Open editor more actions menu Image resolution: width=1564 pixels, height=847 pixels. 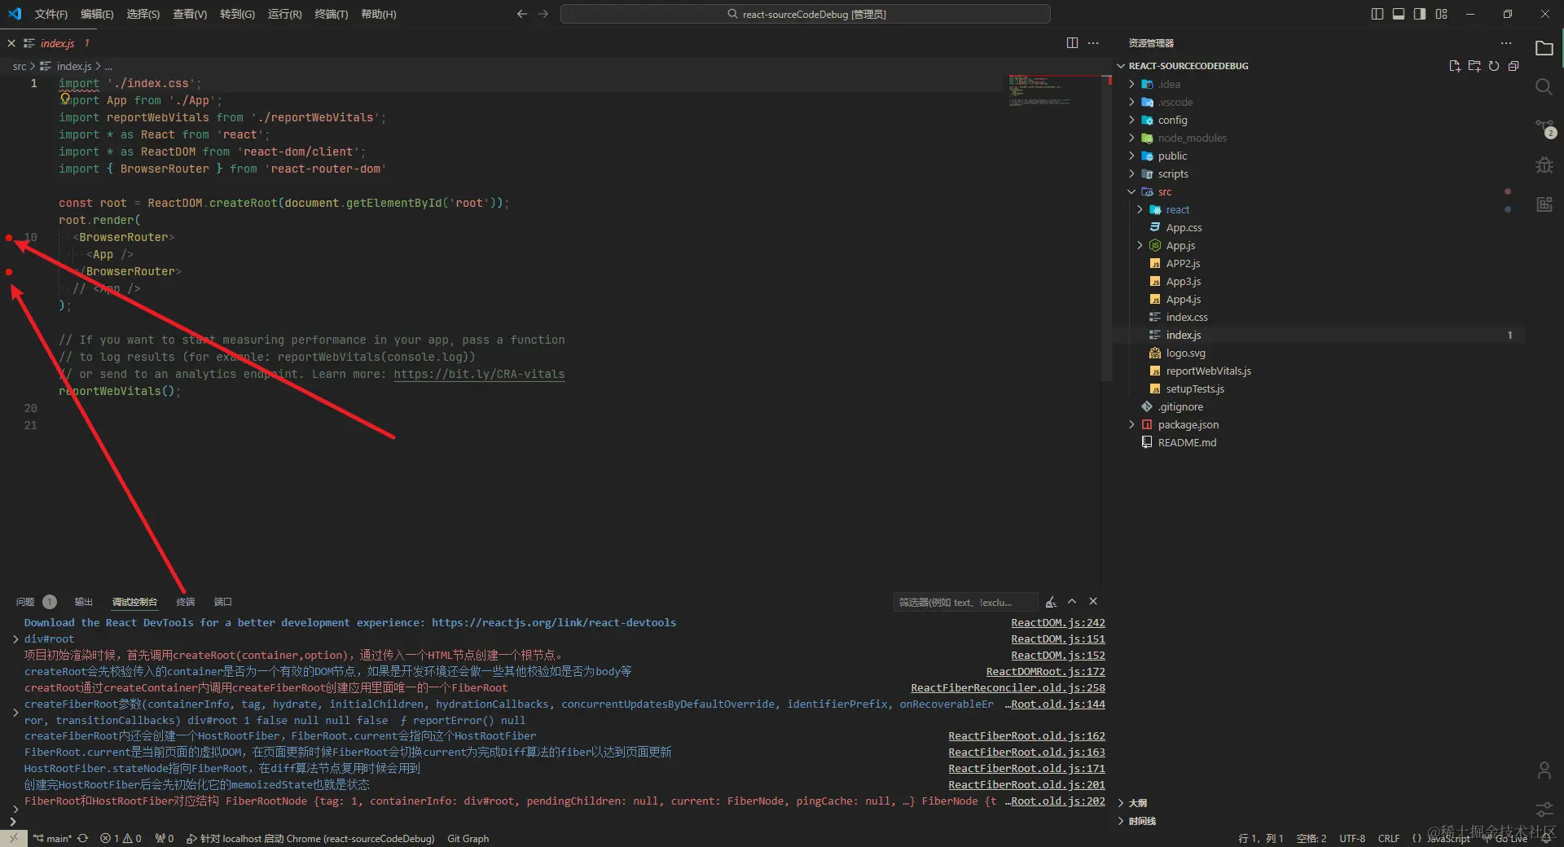click(x=1093, y=43)
